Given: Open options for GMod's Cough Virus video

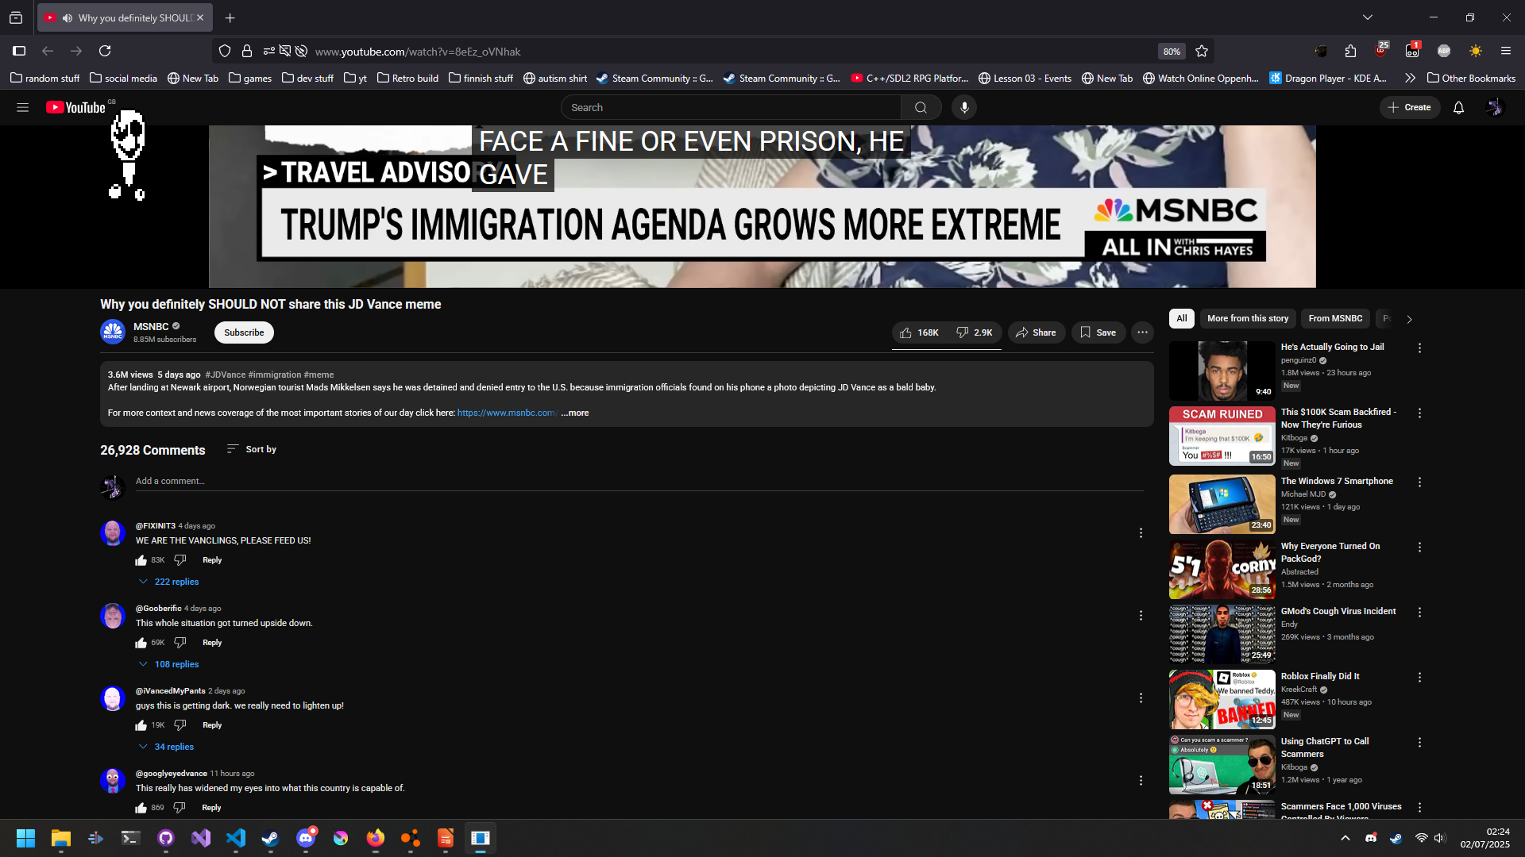Looking at the screenshot, I should point(1419,613).
